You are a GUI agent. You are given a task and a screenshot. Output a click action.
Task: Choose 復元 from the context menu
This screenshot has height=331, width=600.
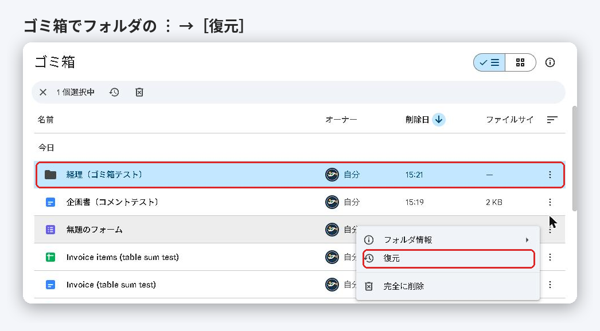(x=449, y=259)
